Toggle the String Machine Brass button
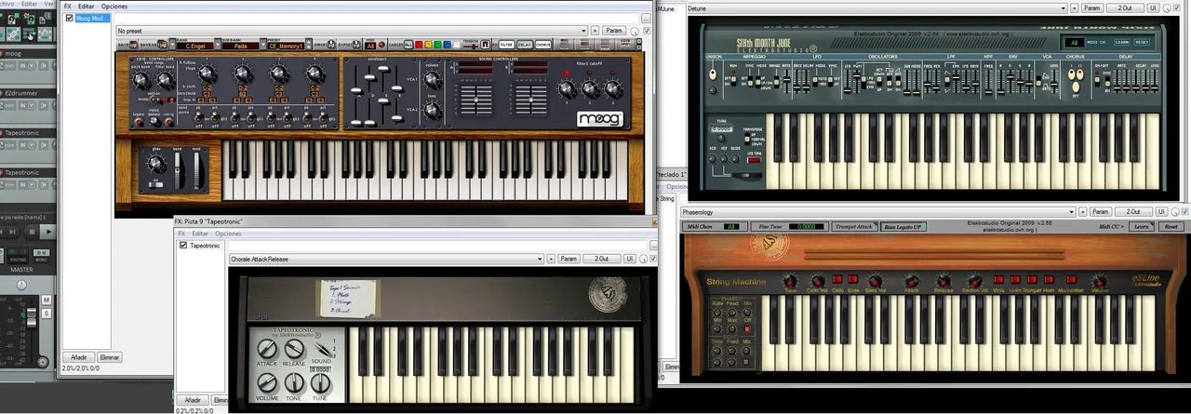Screen dimensions: 1191x414 point(852,279)
